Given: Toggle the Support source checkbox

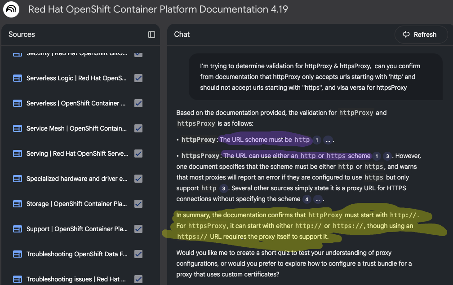Looking at the screenshot, I should coord(138,229).
